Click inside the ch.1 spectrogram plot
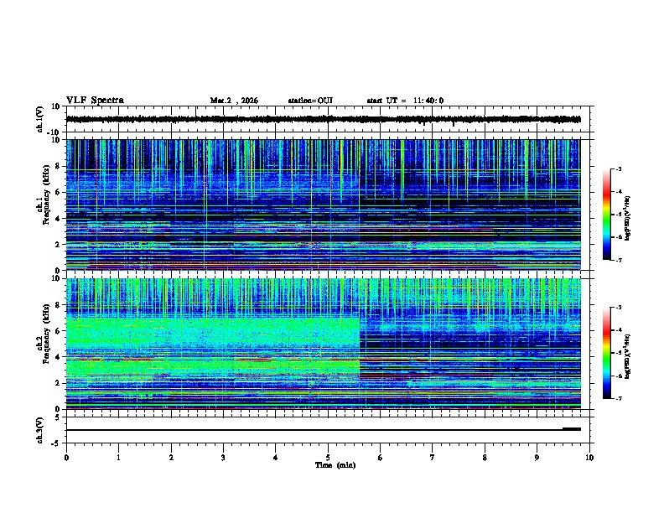 [x=324, y=205]
